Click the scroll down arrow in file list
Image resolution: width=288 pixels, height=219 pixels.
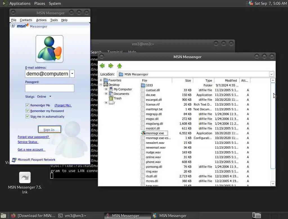click(x=273, y=184)
